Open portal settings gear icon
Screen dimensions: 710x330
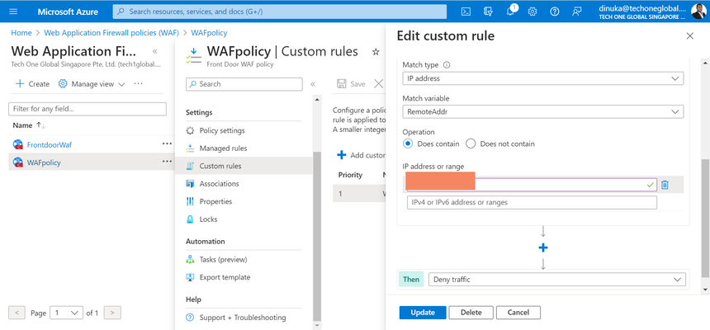coord(532,12)
